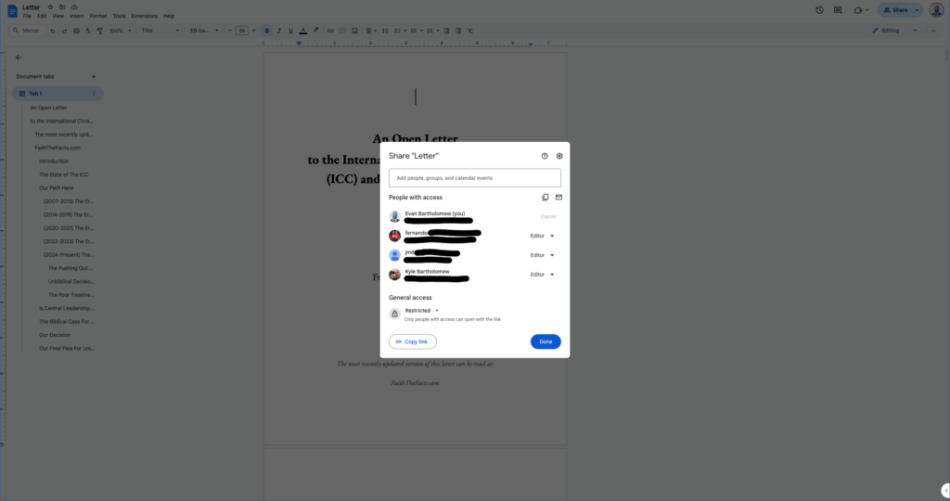Open the Extensions menu

coord(145,16)
